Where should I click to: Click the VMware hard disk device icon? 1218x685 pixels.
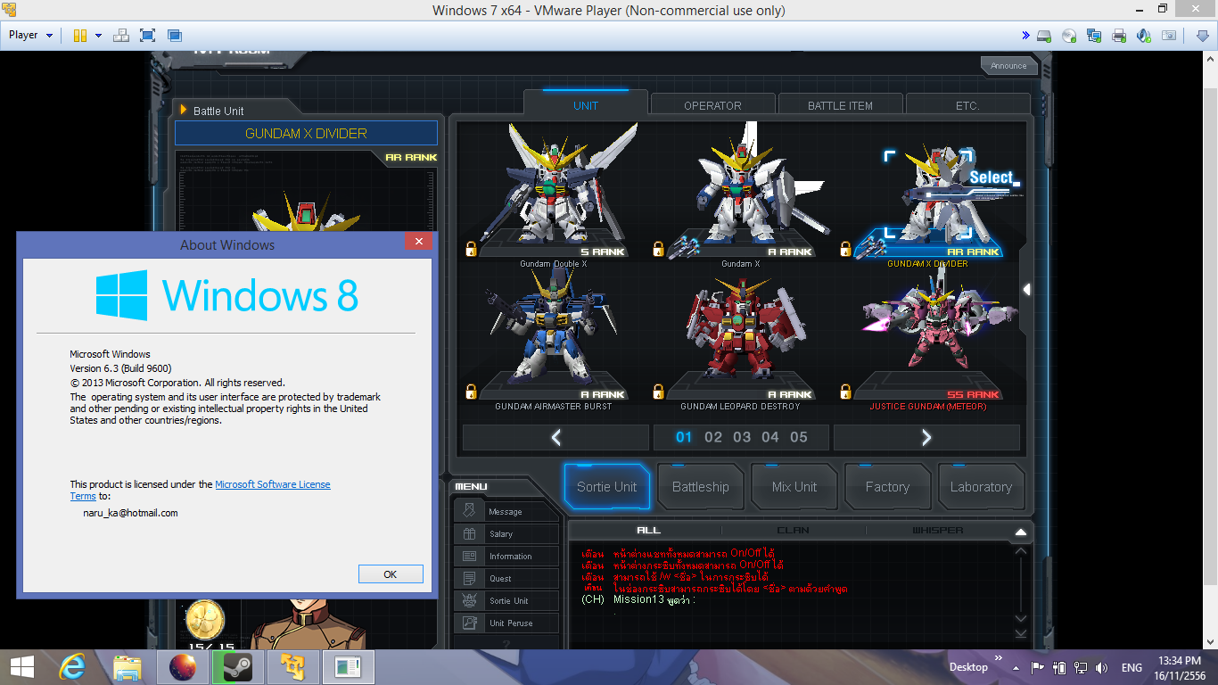click(1044, 36)
